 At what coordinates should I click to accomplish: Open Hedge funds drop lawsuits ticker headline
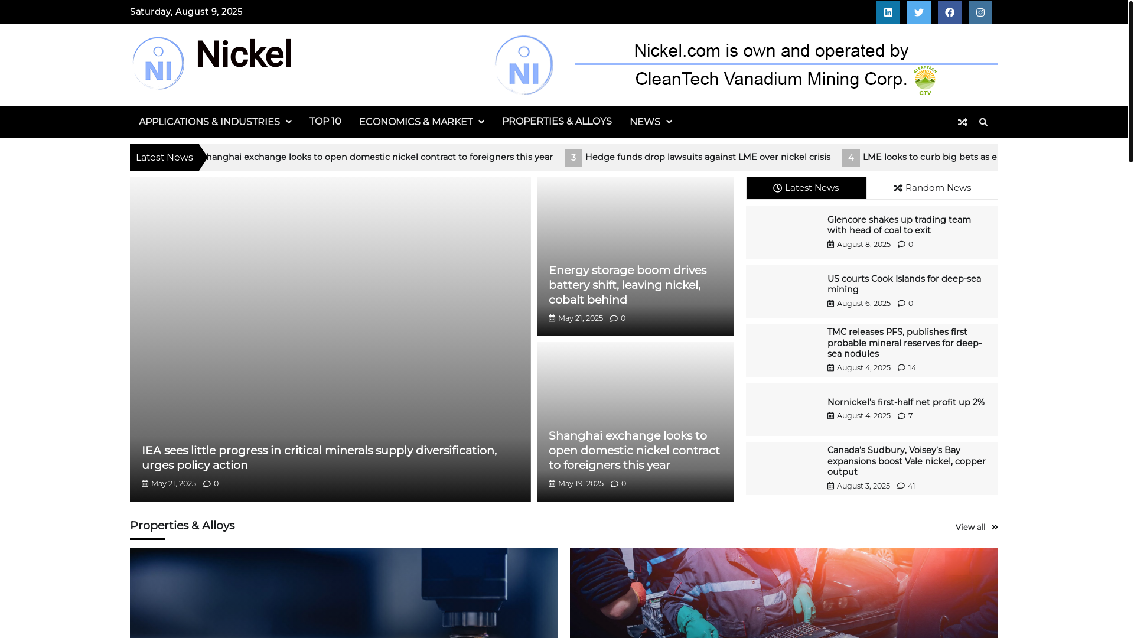pos(708,157)
